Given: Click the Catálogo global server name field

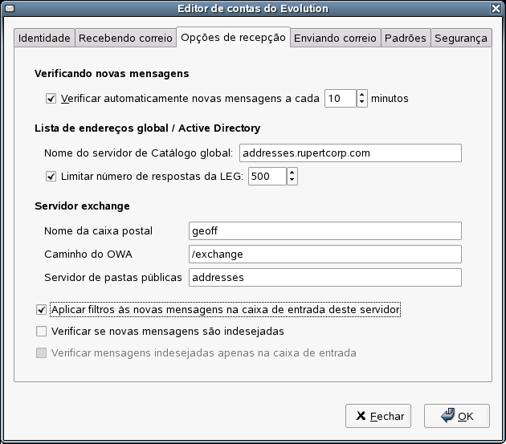Looking at the screenshot, I should [350, 153].
